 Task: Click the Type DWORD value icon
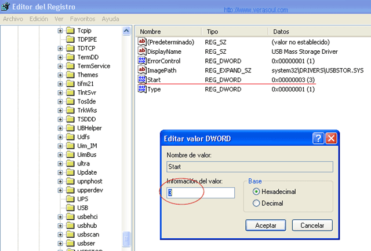pos(142,89)
